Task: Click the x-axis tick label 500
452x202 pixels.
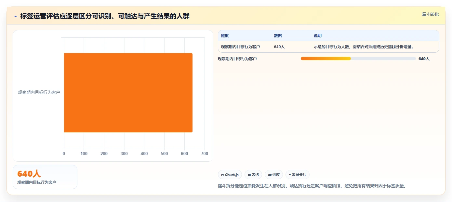Action: pos(164,154)
